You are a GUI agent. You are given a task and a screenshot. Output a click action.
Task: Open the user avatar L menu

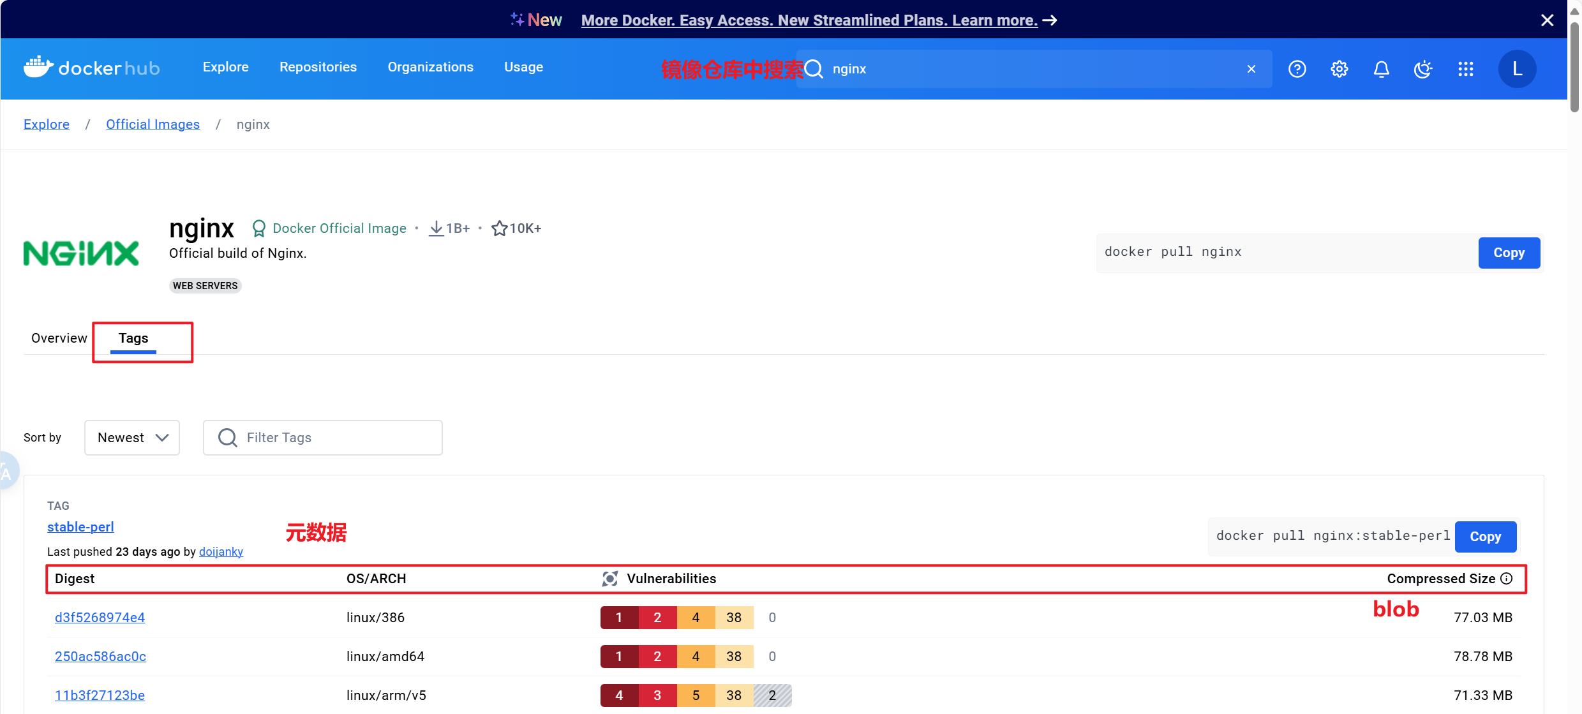(x=1517, y=69)
